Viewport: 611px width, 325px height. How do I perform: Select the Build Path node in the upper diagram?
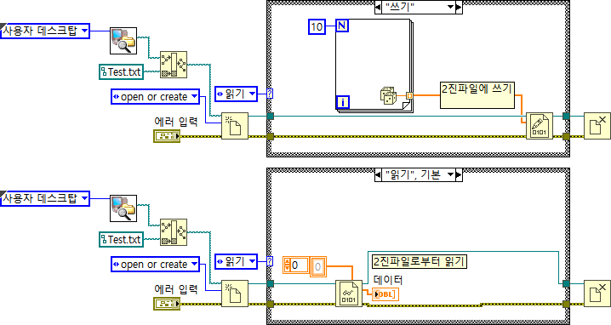click(x=174, y=65)
